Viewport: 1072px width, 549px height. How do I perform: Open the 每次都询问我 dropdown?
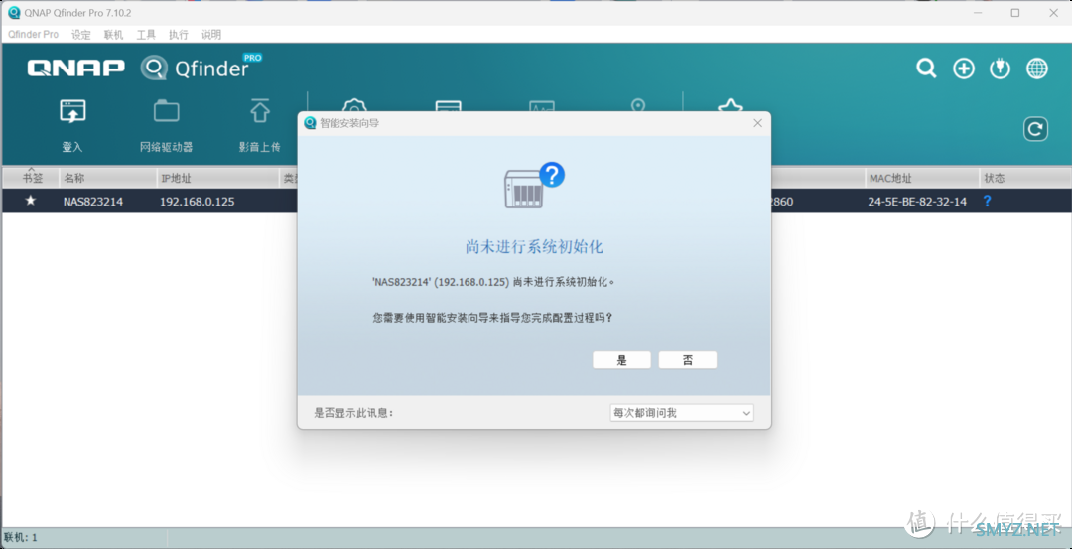coord(682,413)
